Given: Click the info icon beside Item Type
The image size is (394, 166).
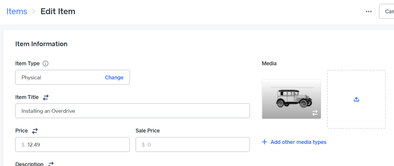Looking at the screenshot, I should click(x=45, y=63).
